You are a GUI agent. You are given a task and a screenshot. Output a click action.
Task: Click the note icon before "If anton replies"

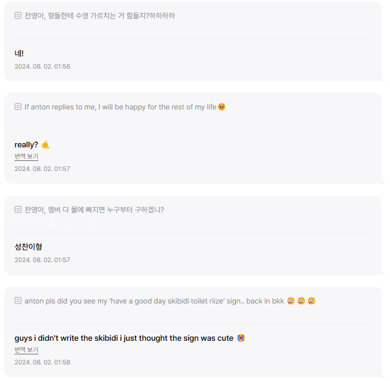18,107
